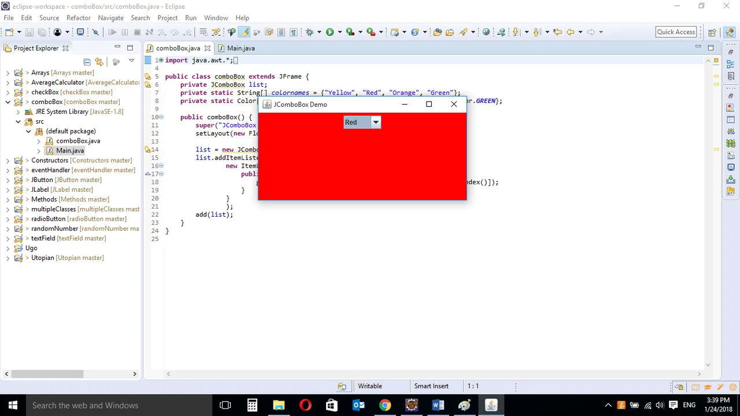Click the Terminate stop icon
Screen dimensions: 740x416
[x=137, y=32]
